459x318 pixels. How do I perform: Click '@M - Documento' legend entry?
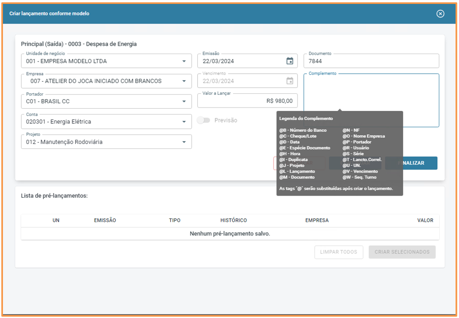[297, 177]
